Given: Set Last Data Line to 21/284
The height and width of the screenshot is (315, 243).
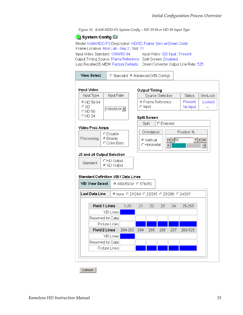Looking at the screenshot, I should 127,194.
